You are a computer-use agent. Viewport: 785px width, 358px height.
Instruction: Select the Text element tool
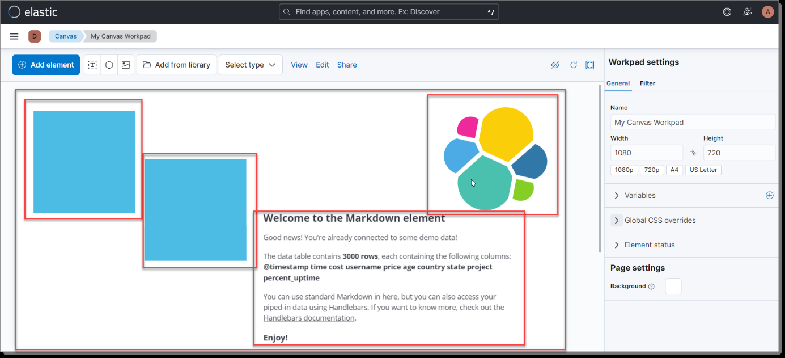point(92,65)
